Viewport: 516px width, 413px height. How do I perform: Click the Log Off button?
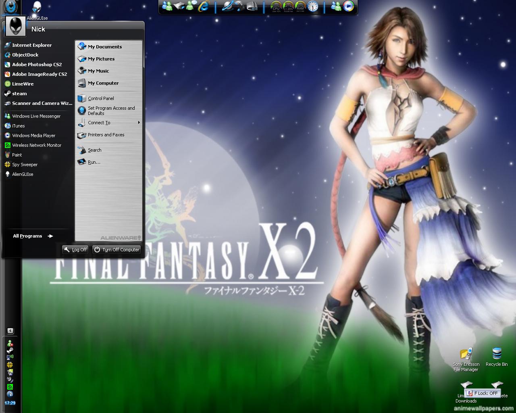pos(75,250)
